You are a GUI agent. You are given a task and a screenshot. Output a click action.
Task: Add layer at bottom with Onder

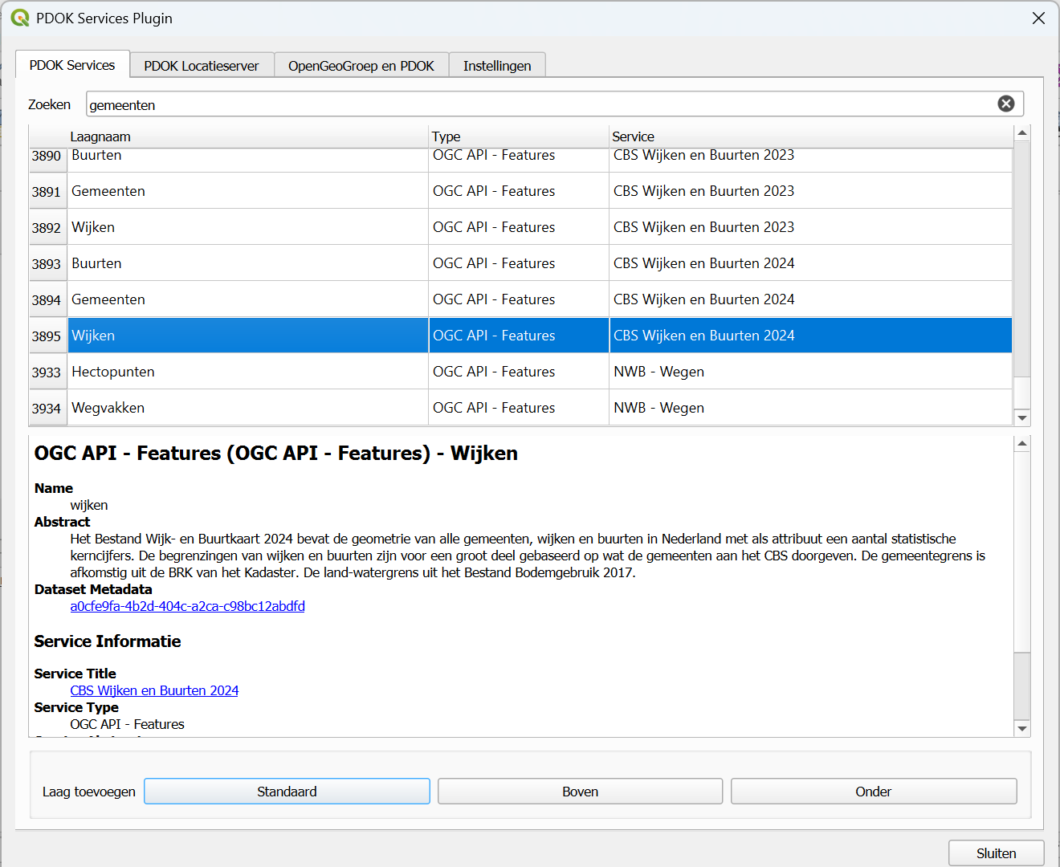click(x=873, y=792)
